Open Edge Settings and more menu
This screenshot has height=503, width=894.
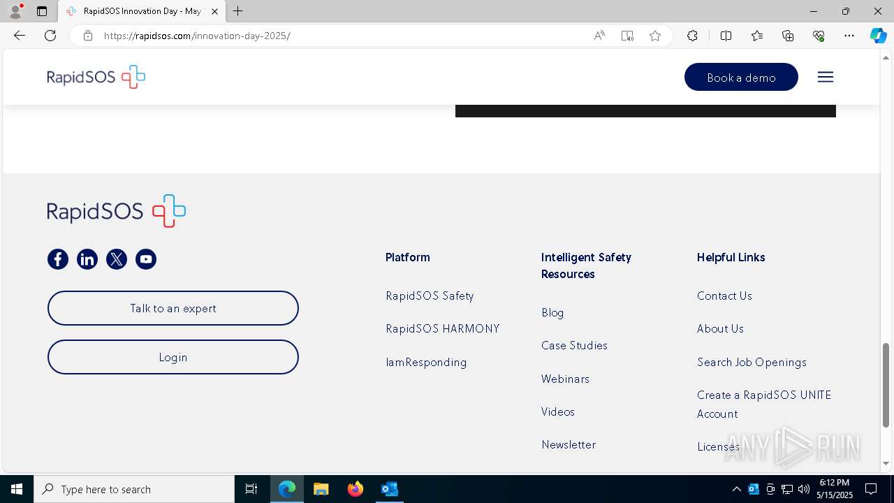tap(849, 36)
